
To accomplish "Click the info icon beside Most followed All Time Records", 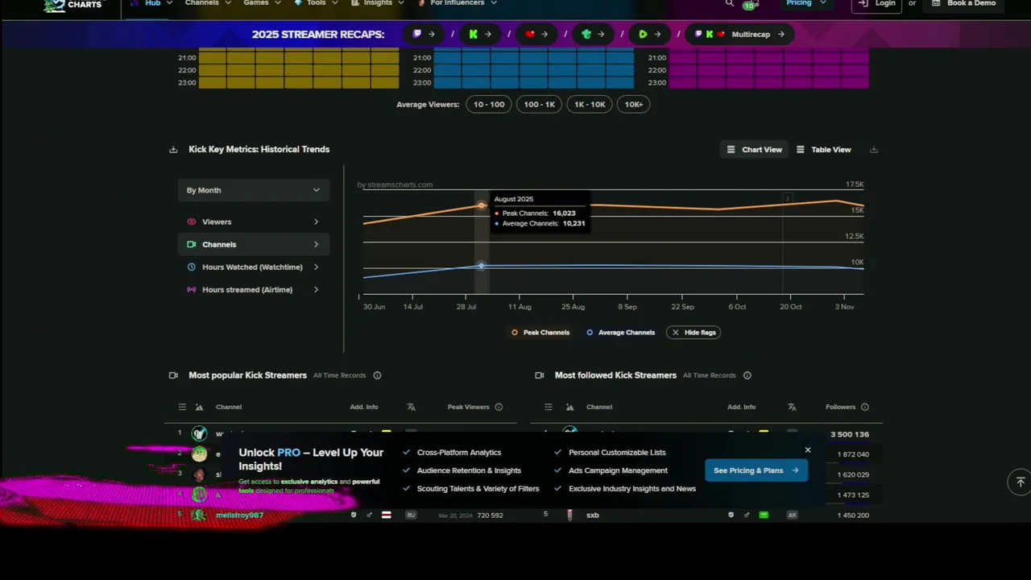I will point(747,375).
